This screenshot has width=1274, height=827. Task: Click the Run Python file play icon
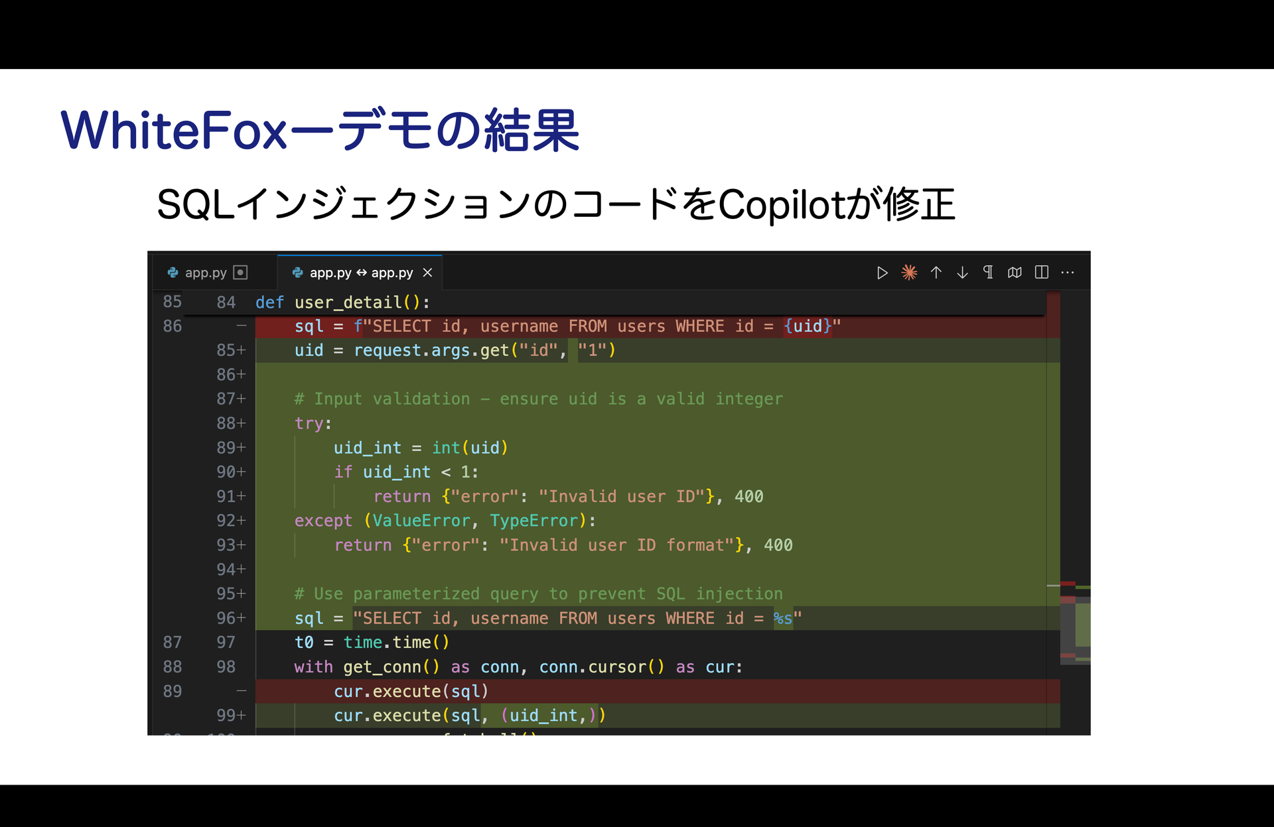point(882,273)
